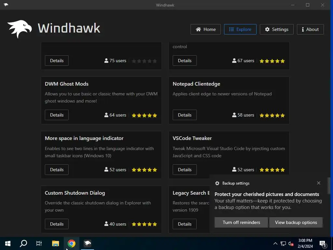Click the user icon next to 64 users
Screen dimensions: 333x250
pyautogui.click(x=106, y=115)
